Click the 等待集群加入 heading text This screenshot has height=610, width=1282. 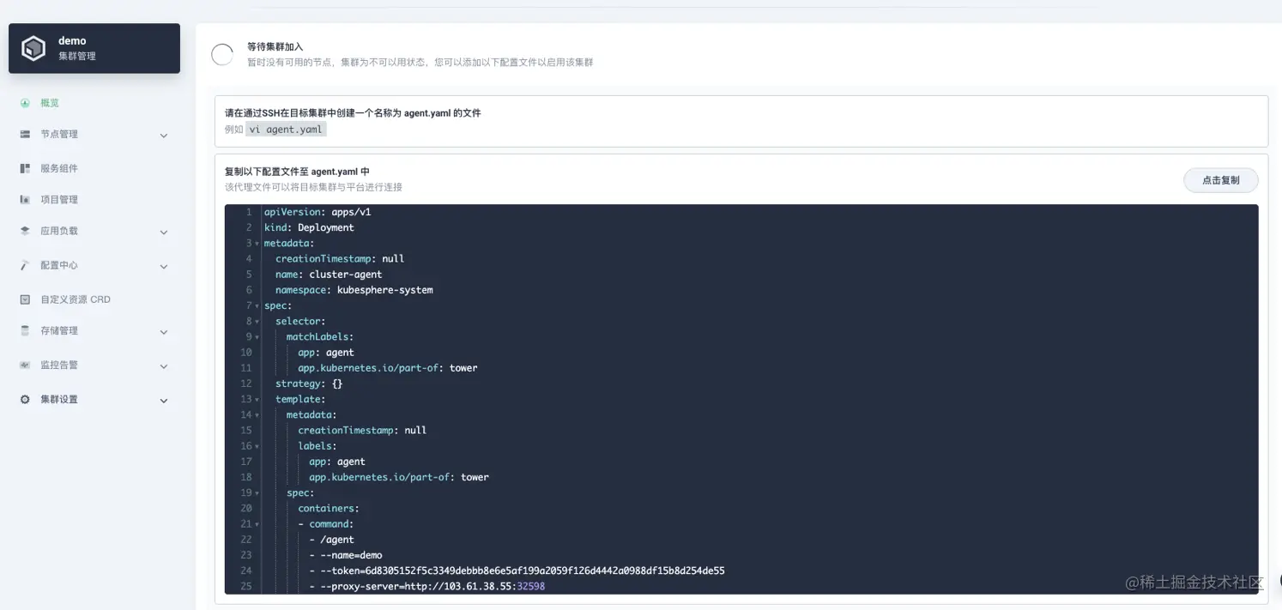tap(275, 47)
